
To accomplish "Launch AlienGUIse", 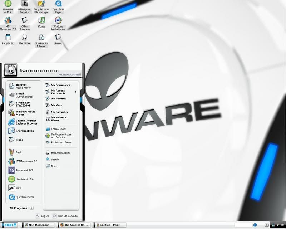I will [24, 39].
